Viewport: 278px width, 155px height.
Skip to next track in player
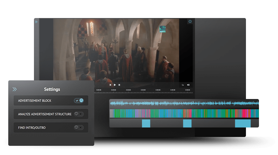119,85
